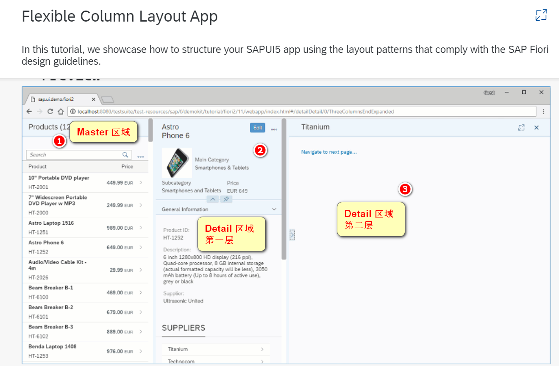The width and height of the screenshot is (559, 366).
Task: Open the browser three-dot menu
Action: (544, 112)
